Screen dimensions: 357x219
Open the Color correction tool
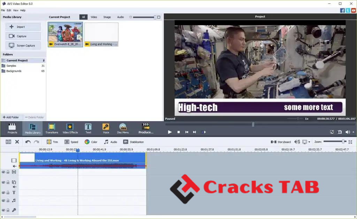(x=91, y=142)
